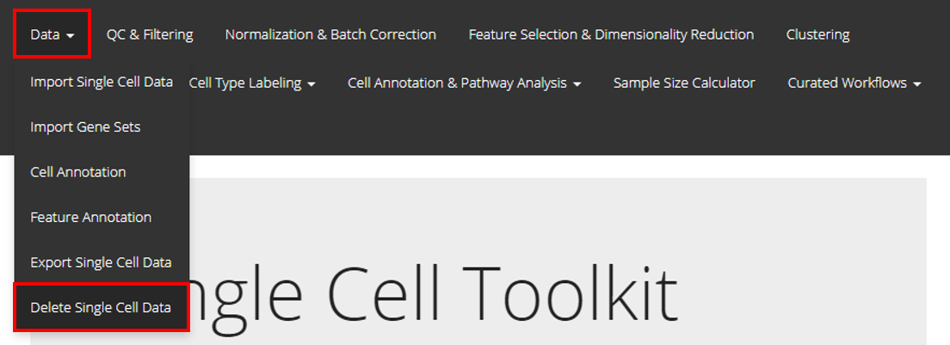
Task: Choose Import Single Cell Data
Action: (102, 82)
